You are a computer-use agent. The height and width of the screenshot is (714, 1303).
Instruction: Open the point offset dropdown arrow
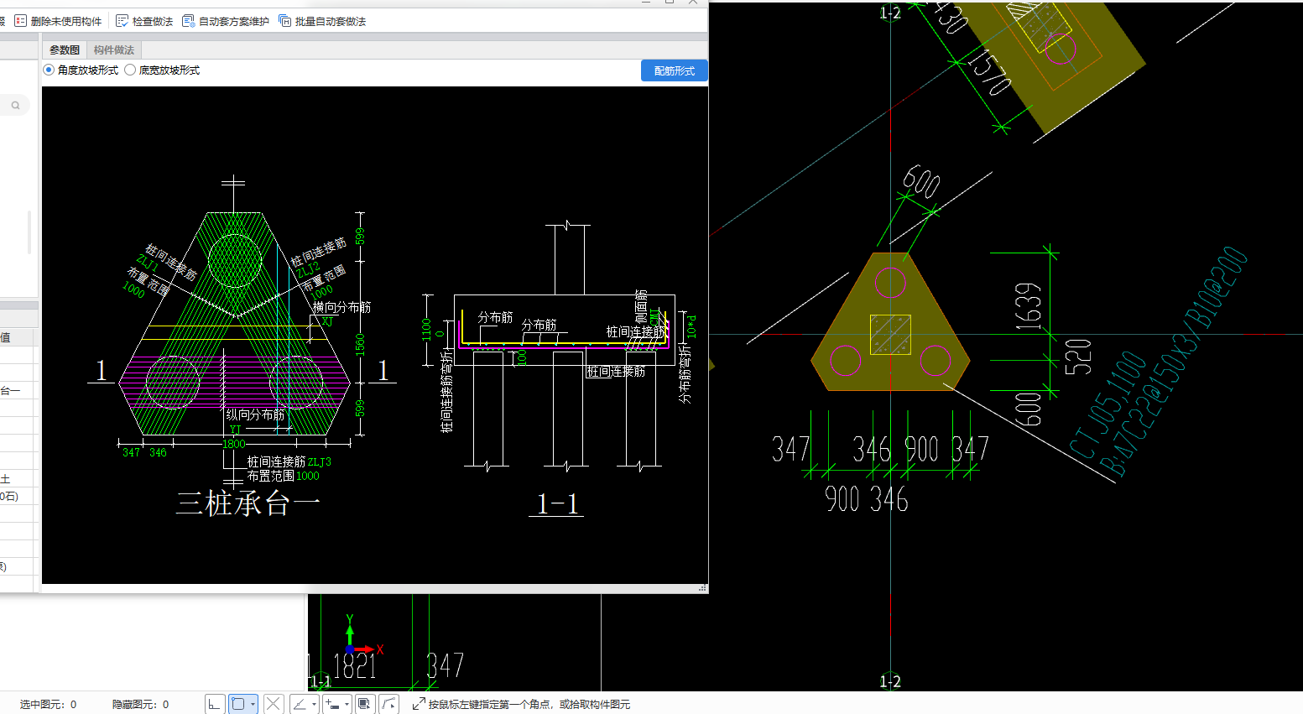(347, 704)
